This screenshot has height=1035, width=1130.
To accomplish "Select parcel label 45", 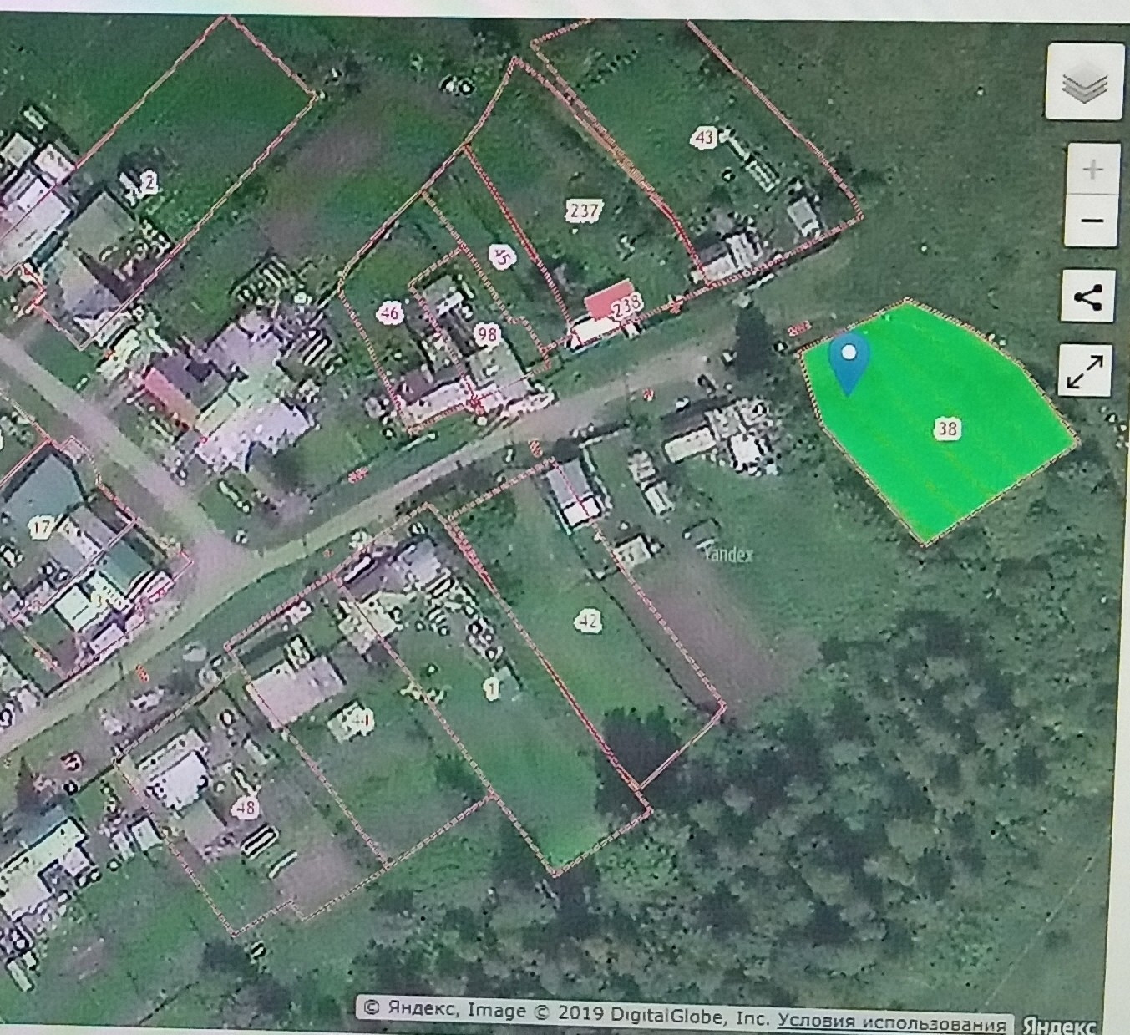I will point(502,255).
